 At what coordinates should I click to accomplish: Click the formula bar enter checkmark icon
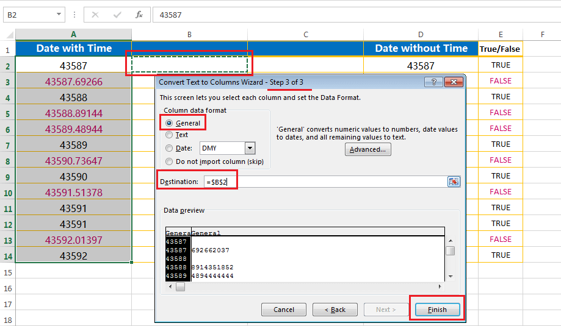tap(117, 15)
